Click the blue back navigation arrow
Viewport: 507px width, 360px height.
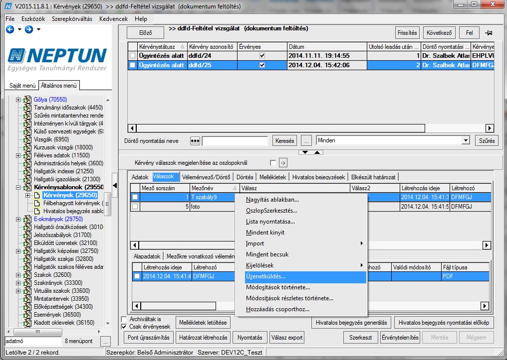click(10, 29)
